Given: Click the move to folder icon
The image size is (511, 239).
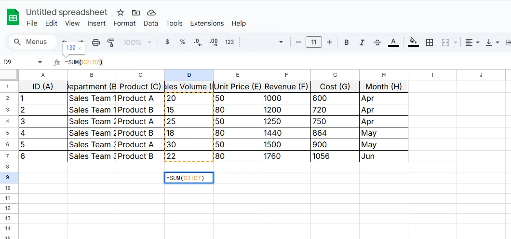Looking at the screenshot, I should click(x=136, y=13).
